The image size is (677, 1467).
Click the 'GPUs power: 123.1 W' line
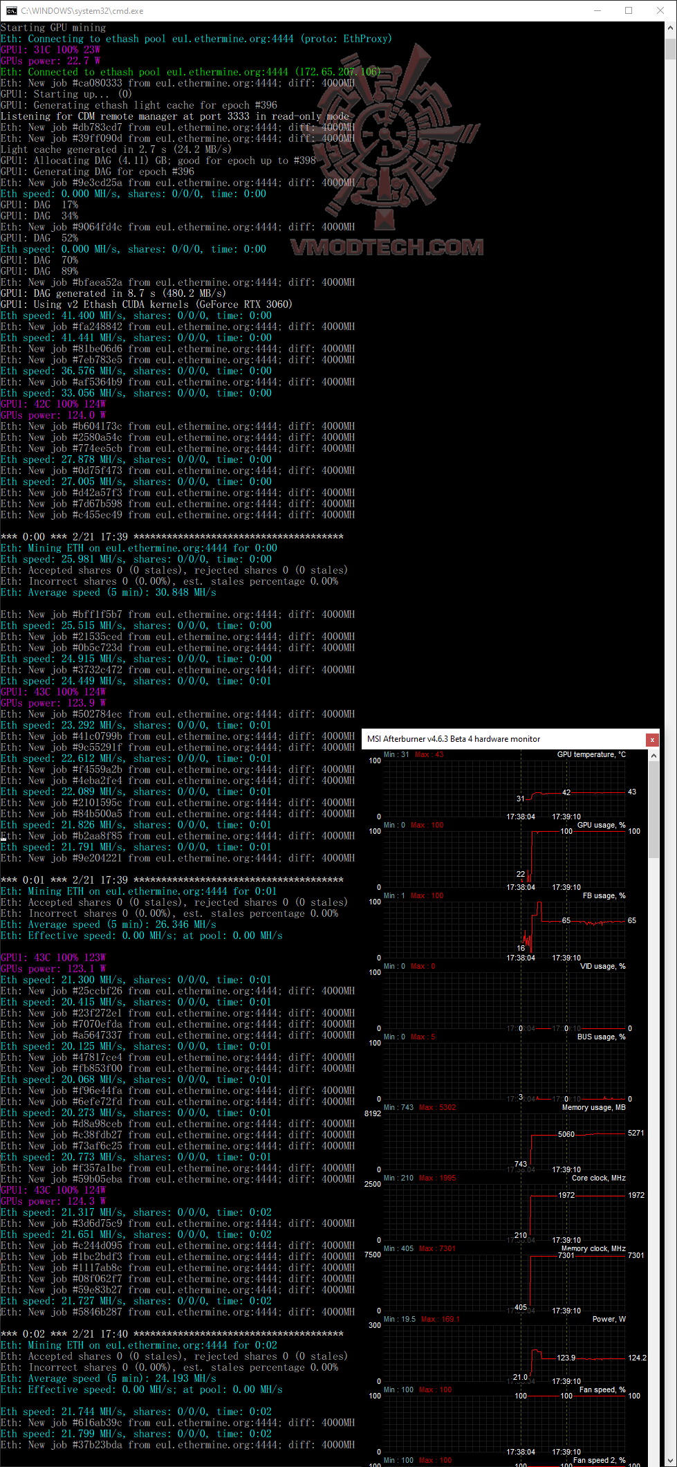coord(53,969)
